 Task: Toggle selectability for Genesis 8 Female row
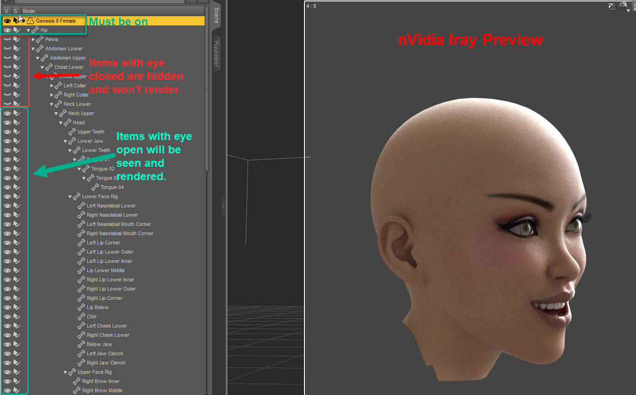(17, 21)
